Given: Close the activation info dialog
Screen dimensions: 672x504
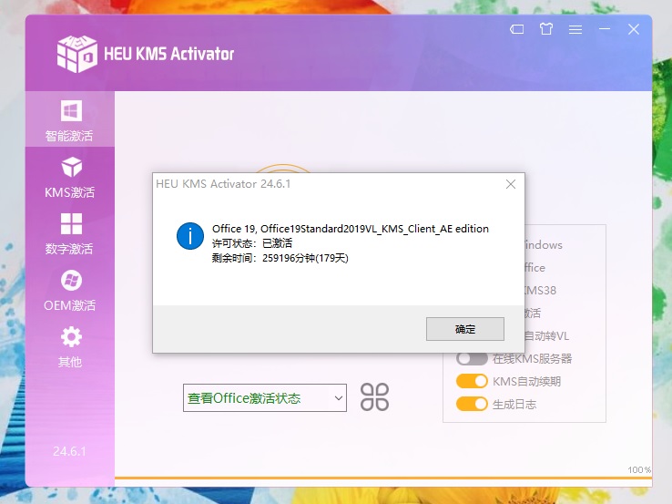Looking at the screenshot, I should tap(511, 184).
